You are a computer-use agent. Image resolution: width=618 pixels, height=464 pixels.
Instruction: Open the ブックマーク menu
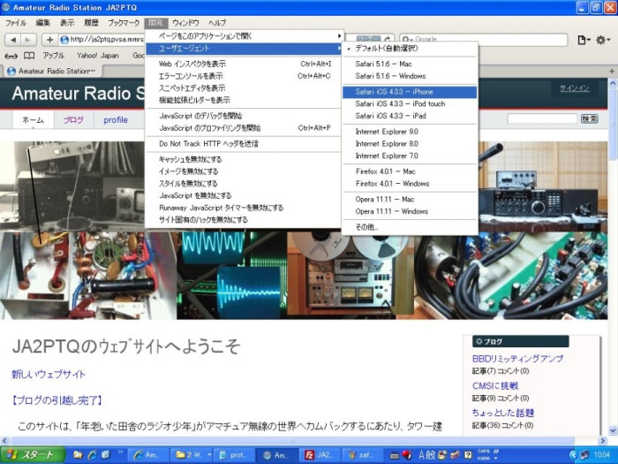point(124,23)
